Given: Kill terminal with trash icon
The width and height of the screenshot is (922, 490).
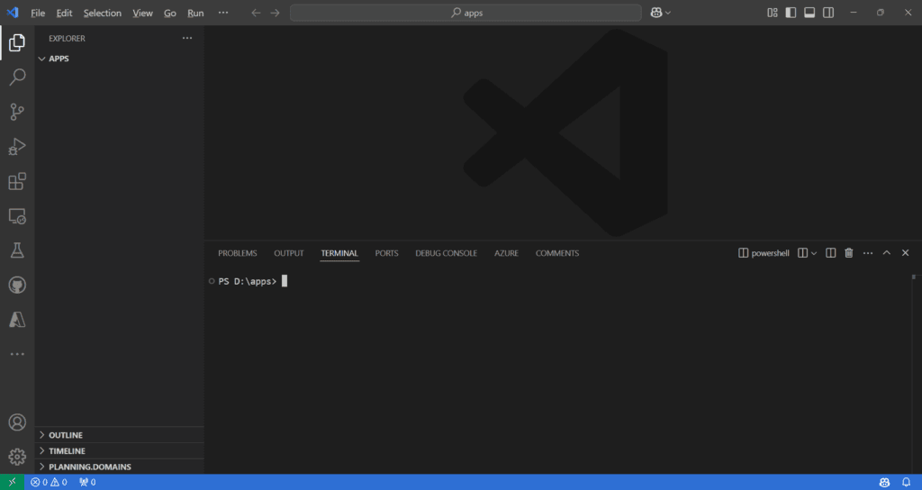Looking at the screenshot, I should pyautogui.click(x=849, y=253).
